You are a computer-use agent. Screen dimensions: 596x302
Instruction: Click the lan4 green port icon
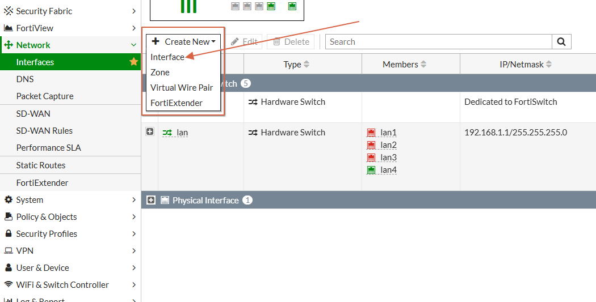[371, 170]
